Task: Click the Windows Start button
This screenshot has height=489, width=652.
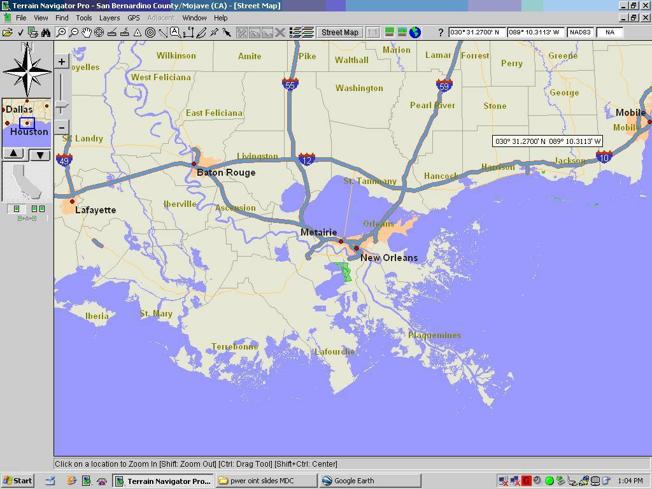Action: (x=17, y=481)
